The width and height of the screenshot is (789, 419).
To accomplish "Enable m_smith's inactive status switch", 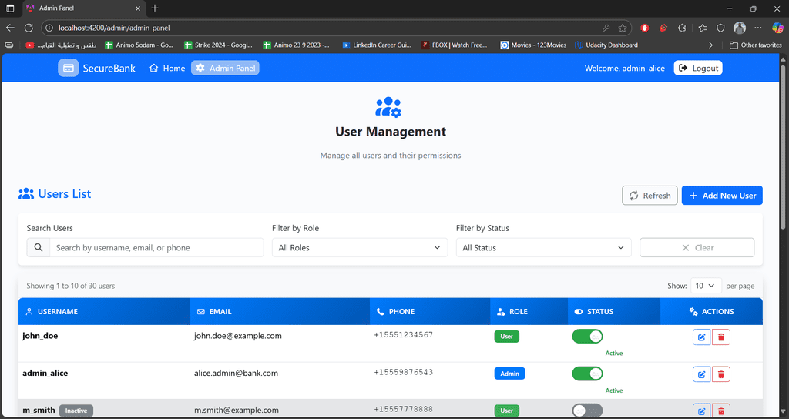I will pyautogui.click(x=587, y=411).
